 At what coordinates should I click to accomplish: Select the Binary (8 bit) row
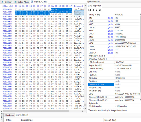click(x=114, y=15)
